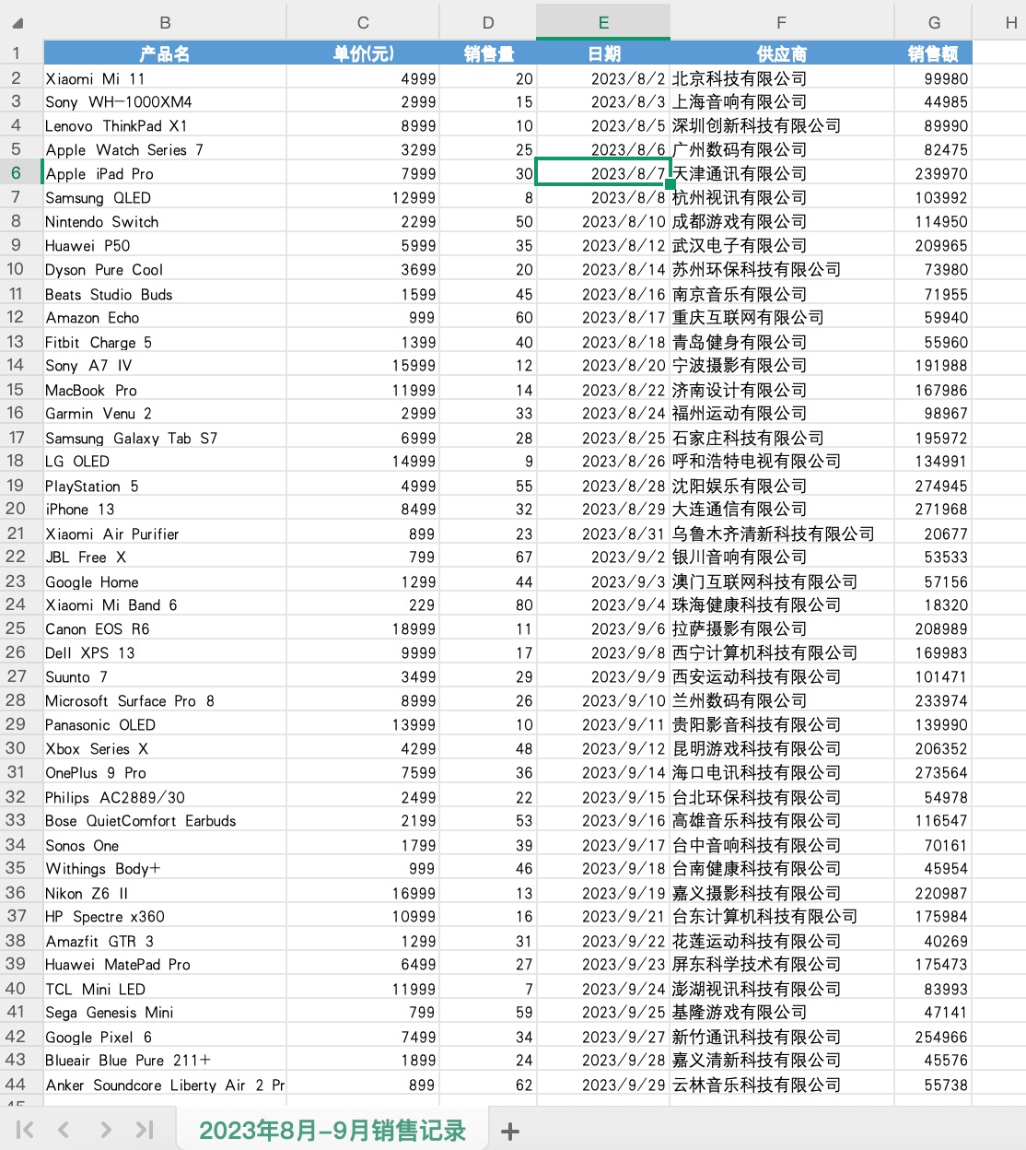The width and height of the screenshot is (1026, 1150).
Task: Select supplier cell 乌鲁木齐清新科技有限公司
Action: pos(781,534)
